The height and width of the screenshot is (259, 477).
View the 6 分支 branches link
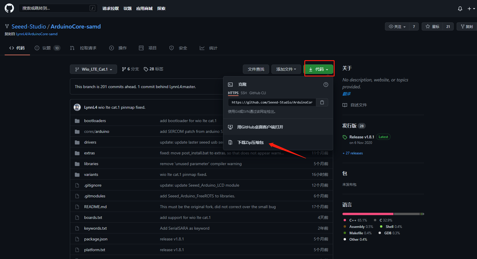coord(130,69)
